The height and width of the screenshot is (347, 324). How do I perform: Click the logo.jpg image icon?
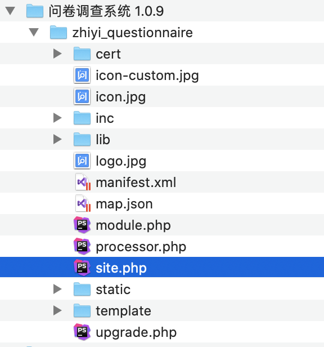82,161
